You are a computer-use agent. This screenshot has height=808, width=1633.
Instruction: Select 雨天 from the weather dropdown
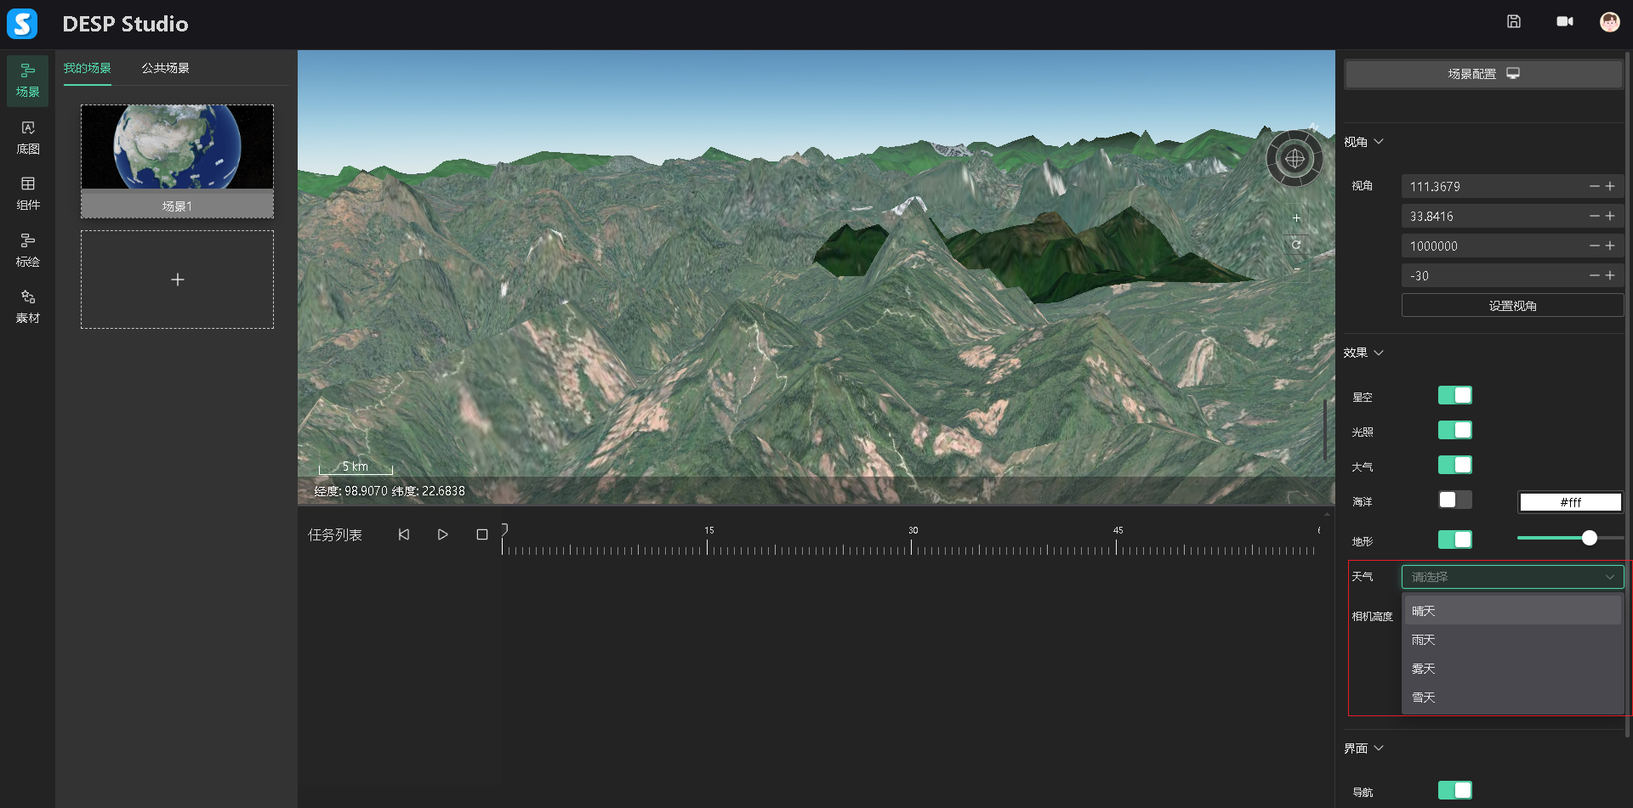[x=1424, y=640]
